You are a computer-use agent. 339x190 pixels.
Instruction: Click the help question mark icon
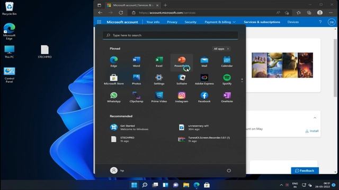click(x=320, y=22)
